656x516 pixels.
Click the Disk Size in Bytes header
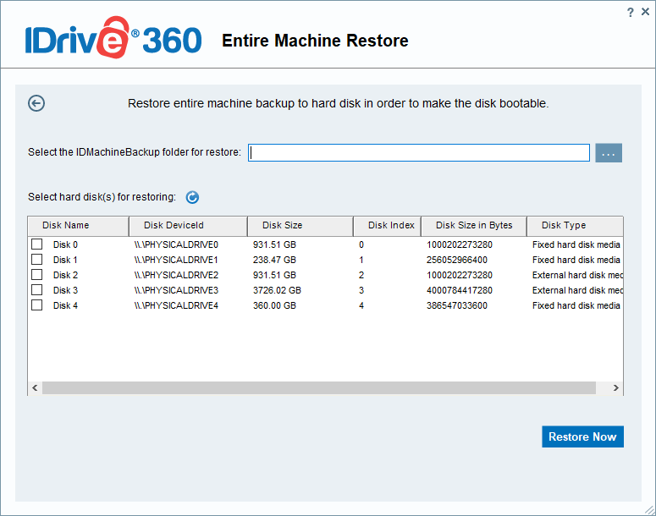point(473,226)
